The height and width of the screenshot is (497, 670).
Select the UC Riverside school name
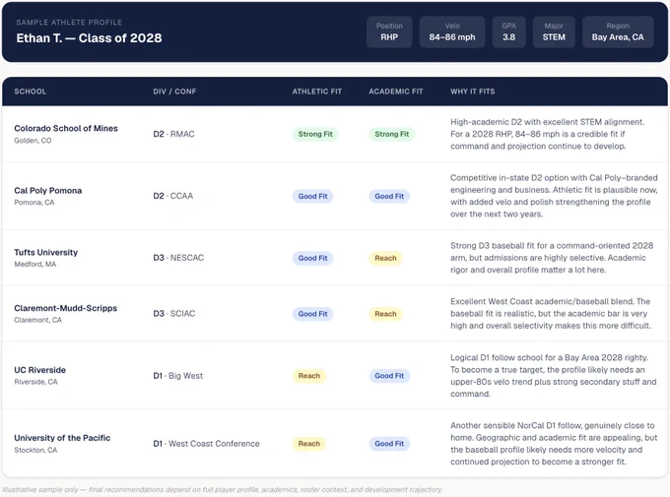coord(40,370)
